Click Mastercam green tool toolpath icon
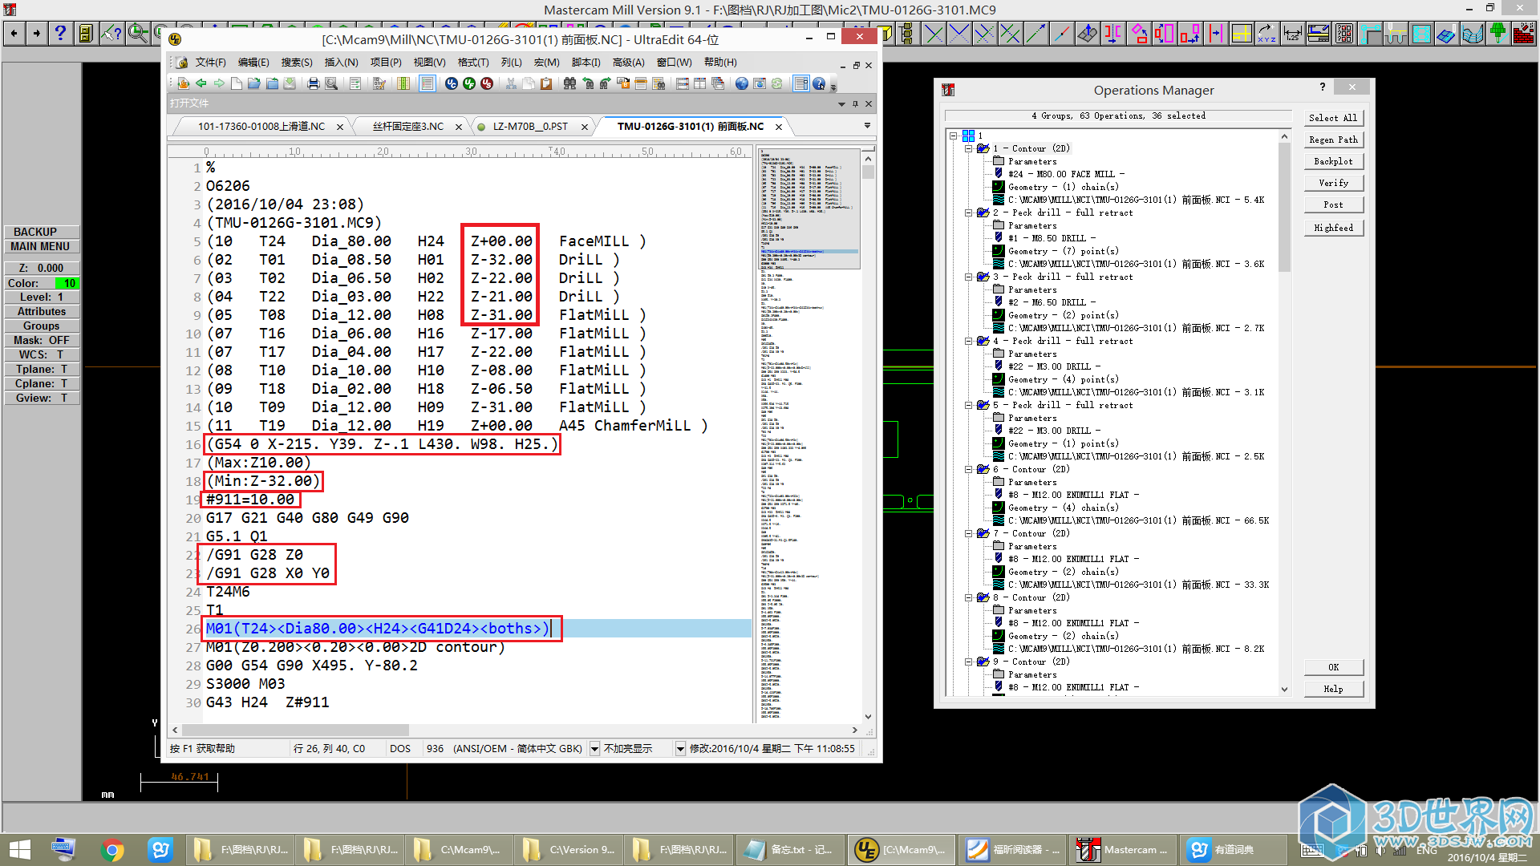The width and height of the screenshot is (1540, 866). [x=1498, y=34]
